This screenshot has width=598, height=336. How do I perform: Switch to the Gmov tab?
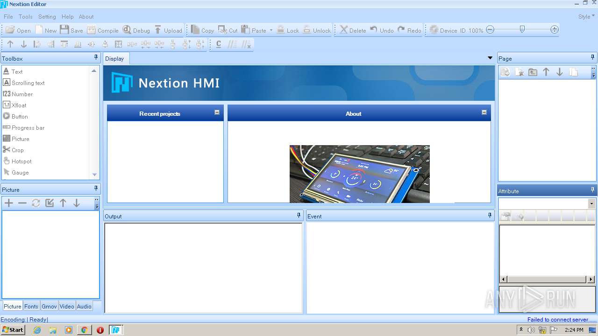pos(49,306)
